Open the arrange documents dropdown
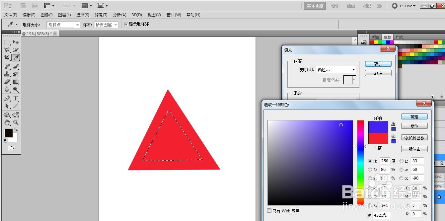Viewport: 445px width, 221px height. 87,6
